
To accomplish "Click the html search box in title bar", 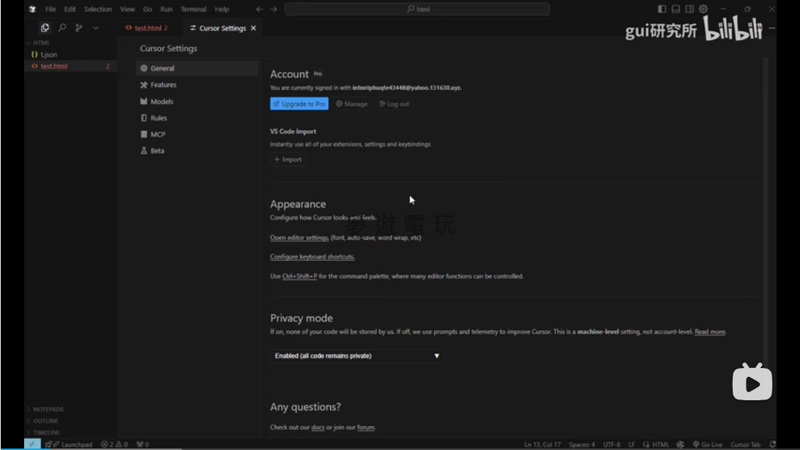I will pos(417,10).
